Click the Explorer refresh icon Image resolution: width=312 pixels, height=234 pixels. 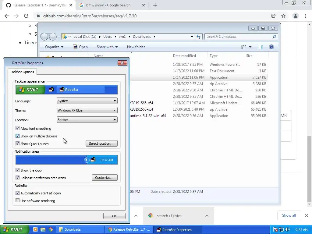[x=199, y=37]
